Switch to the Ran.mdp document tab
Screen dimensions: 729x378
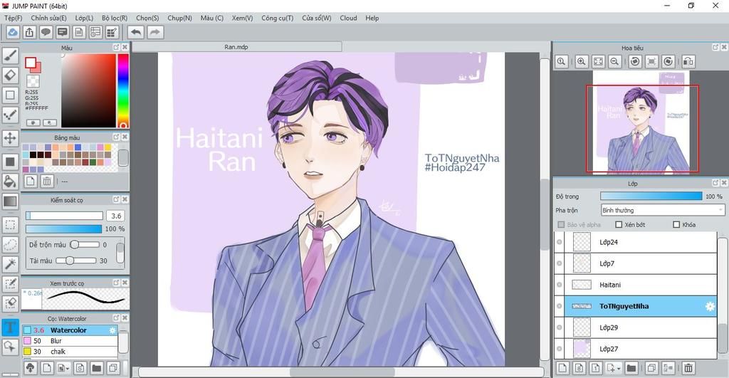(x=236, y=47)
